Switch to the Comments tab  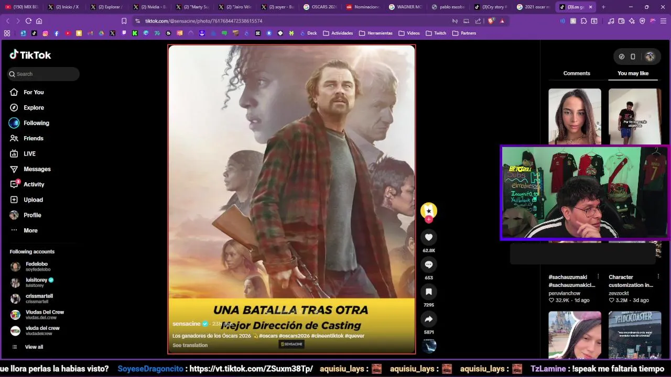coord(577,73)
